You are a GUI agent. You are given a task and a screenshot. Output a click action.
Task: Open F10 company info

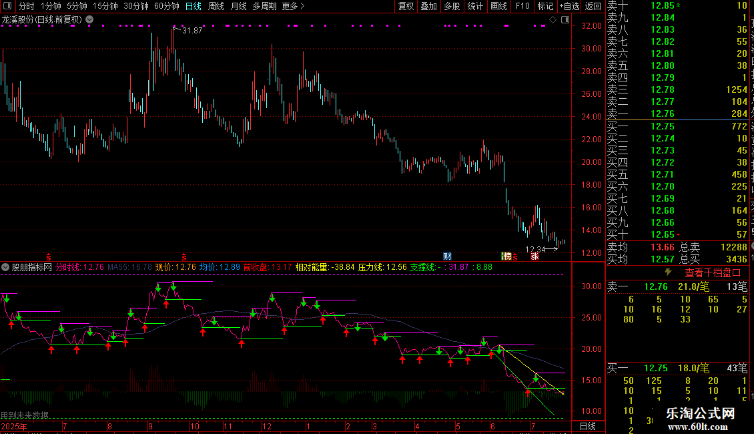pyautogui.click(x=522, y=6)
